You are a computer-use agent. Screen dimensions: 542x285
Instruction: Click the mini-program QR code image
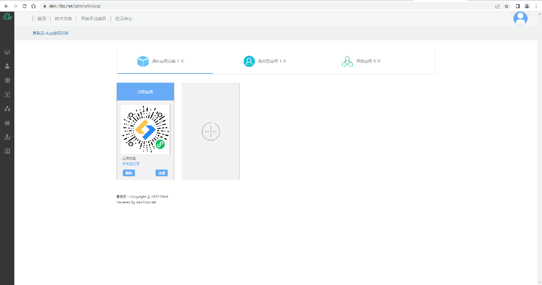[145, 130]
